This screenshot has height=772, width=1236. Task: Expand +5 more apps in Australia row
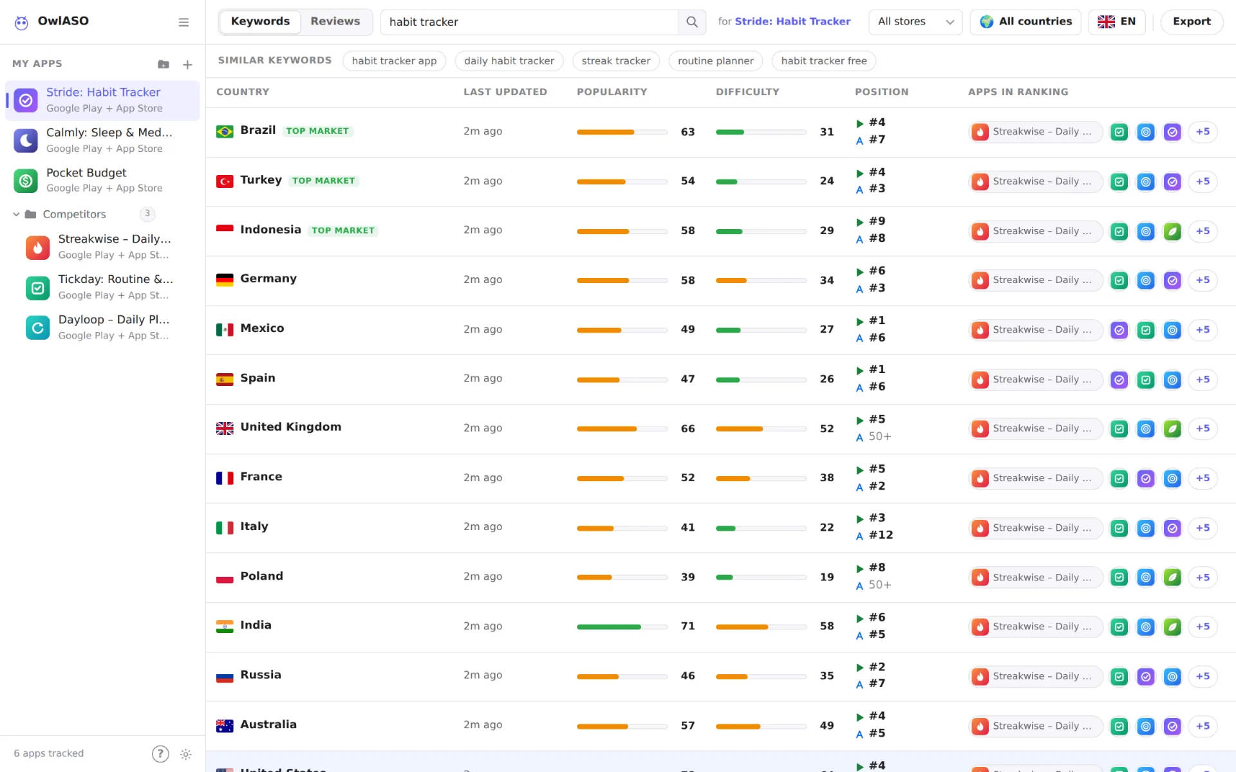click(x=1203, y=726)
